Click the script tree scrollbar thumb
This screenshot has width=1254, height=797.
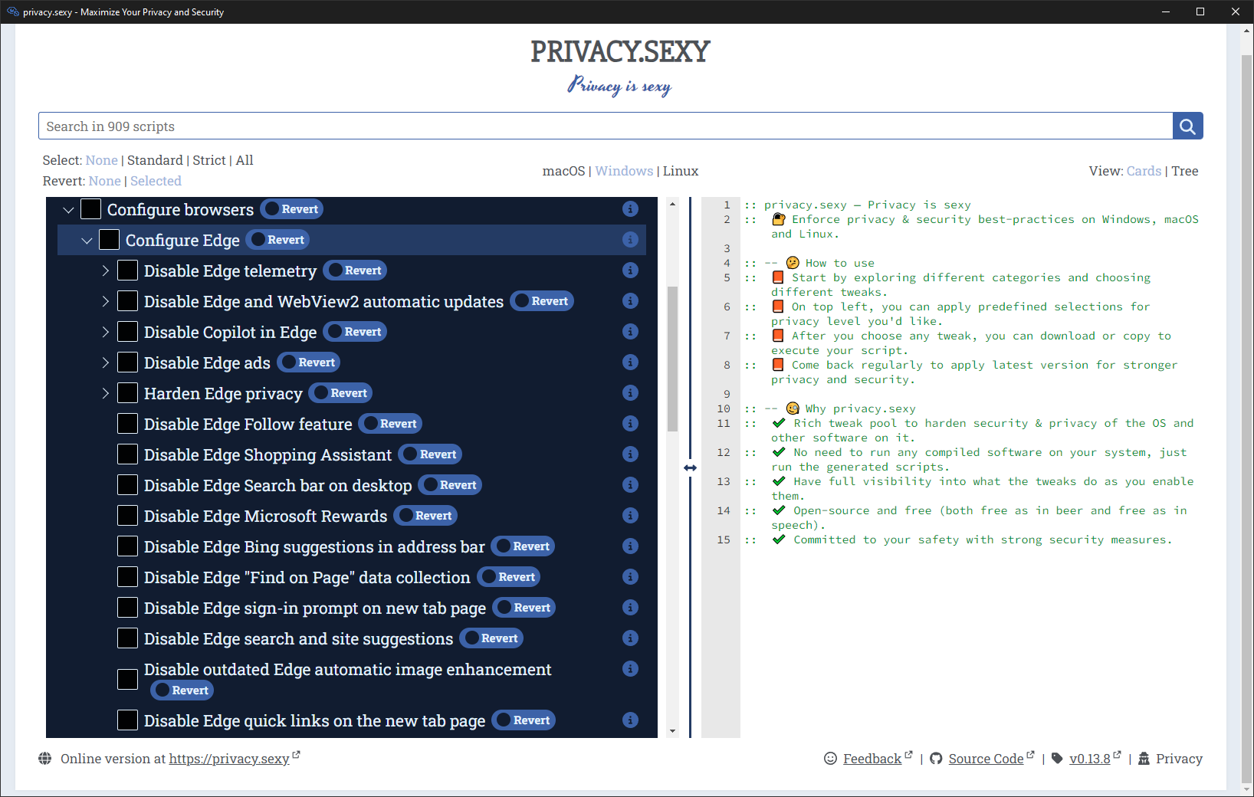click(673, 359)
